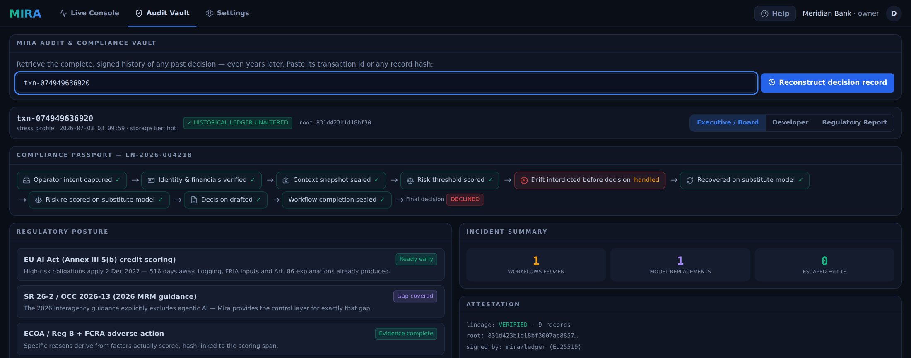Screen dimensions: 911x358
Task: Open the SR 26-2 / OCC 2026-13 card
Action: point(231,302)
